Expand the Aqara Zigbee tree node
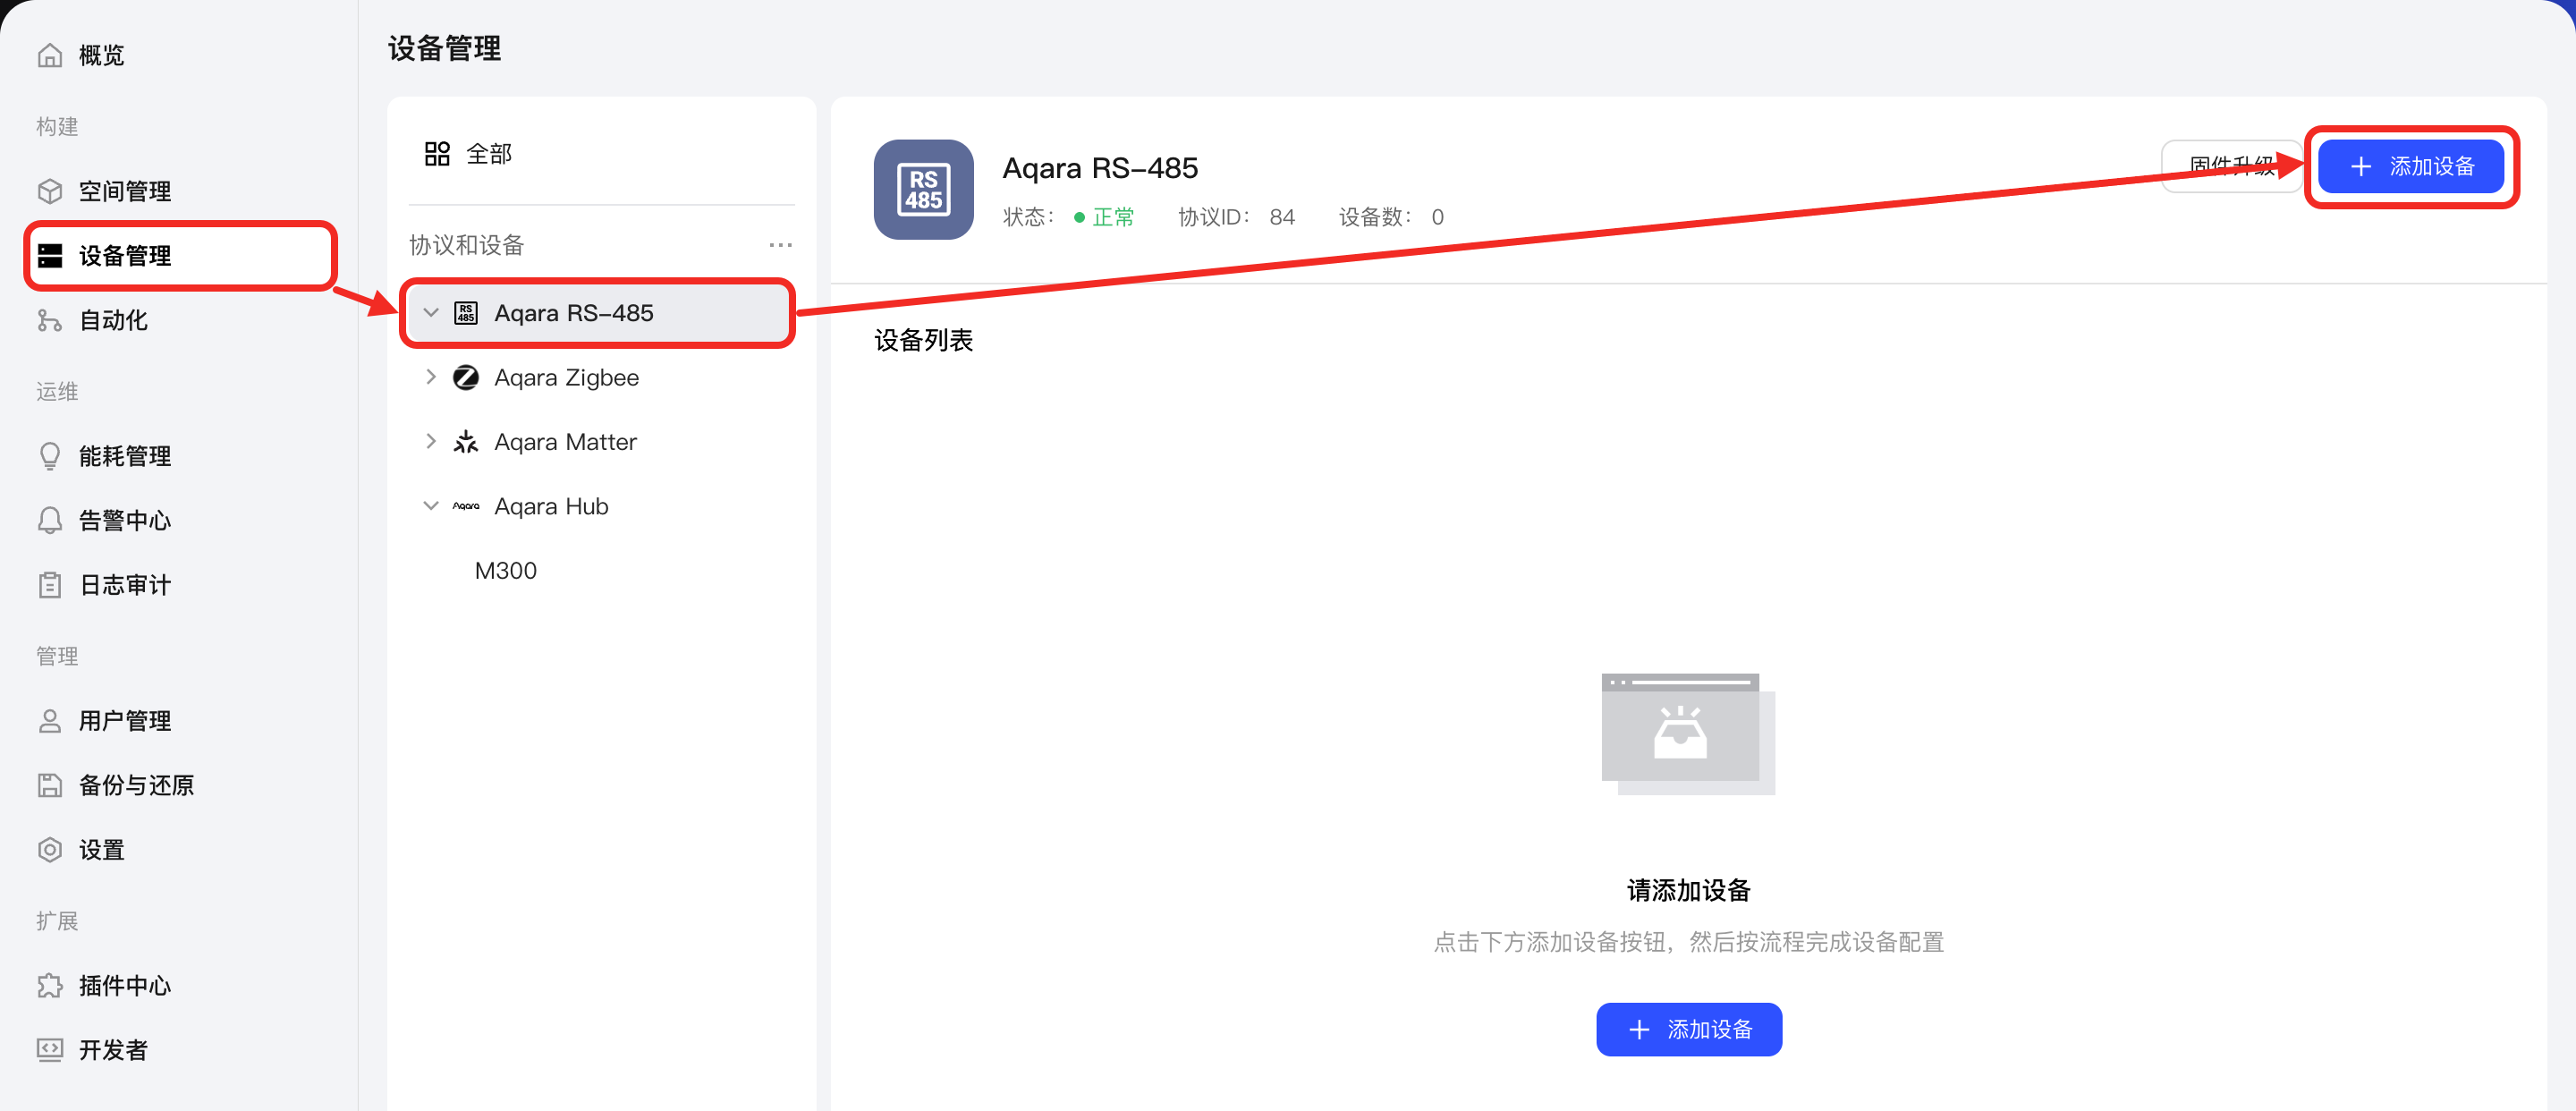Screen dimensions: 2576x1111 tap(431, 377)
